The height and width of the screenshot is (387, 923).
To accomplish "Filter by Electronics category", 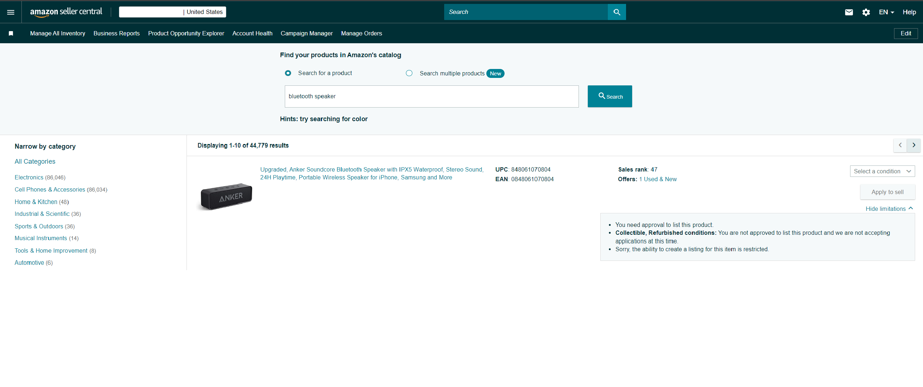I will point(29,177).
